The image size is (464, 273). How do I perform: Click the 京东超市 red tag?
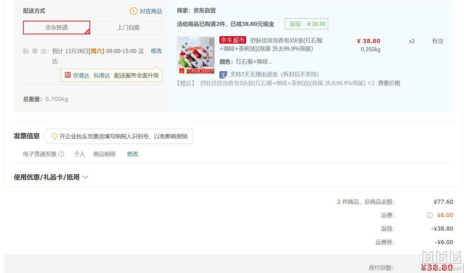tap(233, 40)
